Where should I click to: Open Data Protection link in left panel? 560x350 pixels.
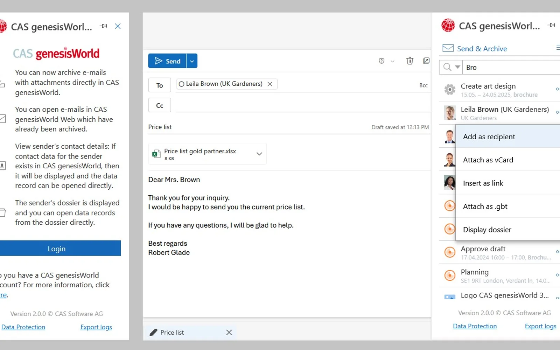pyautogui.click(x=23, y=327)
